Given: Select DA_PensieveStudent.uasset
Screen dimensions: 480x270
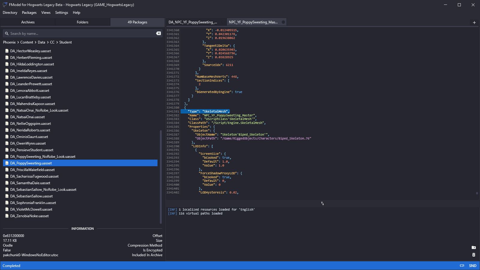Looking at the screenshot, I should (80, 150).
